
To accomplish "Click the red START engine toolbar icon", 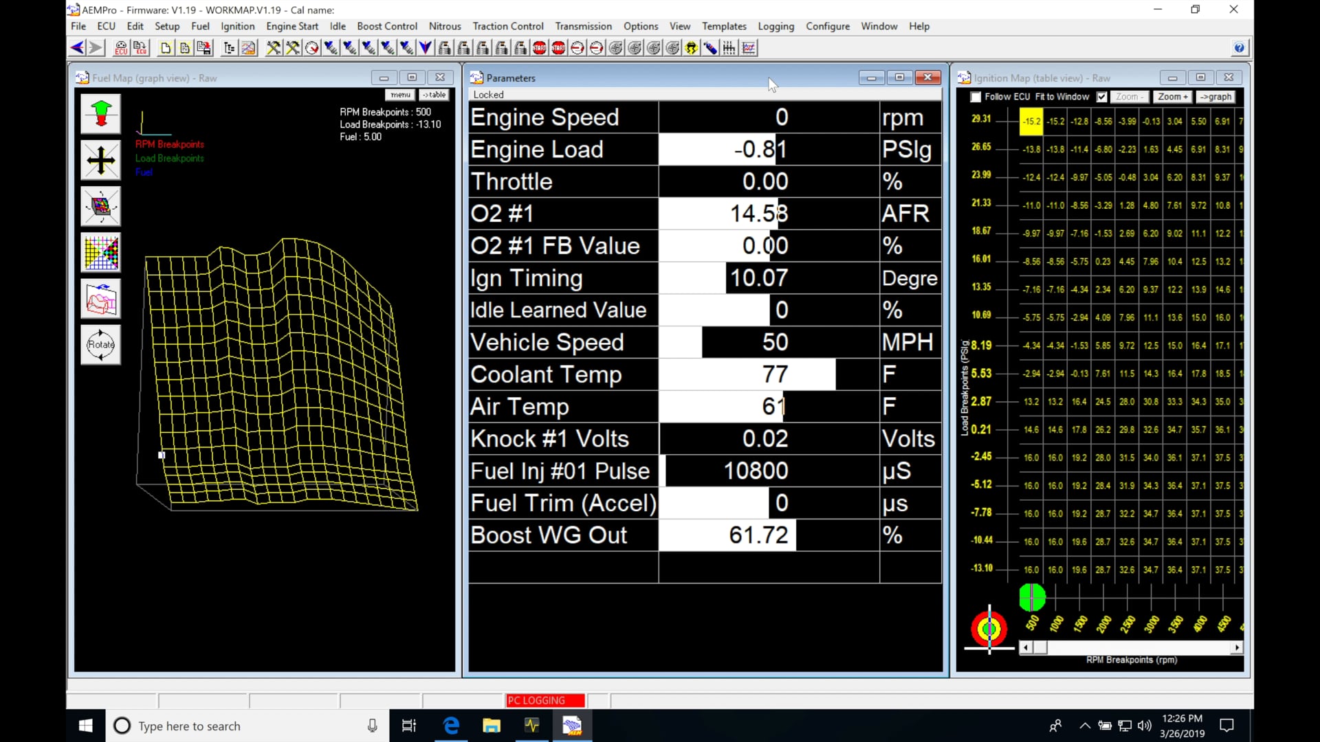I will tap(540, 47).
